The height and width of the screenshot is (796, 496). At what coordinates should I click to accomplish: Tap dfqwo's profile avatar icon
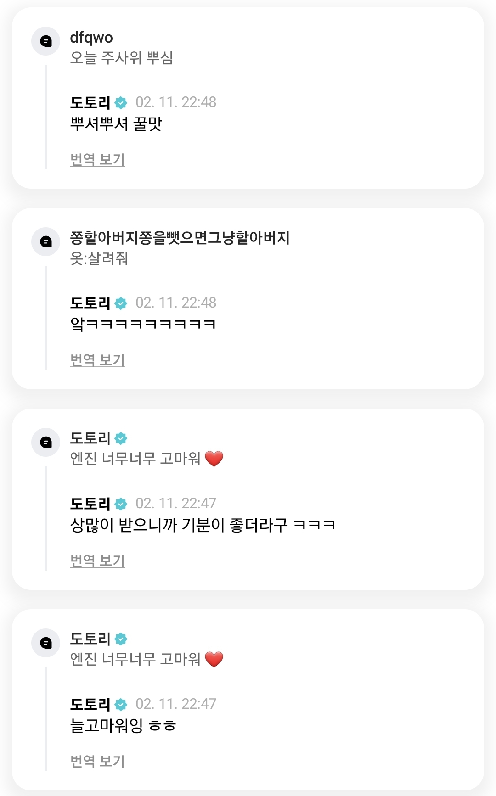coord(45,41)
